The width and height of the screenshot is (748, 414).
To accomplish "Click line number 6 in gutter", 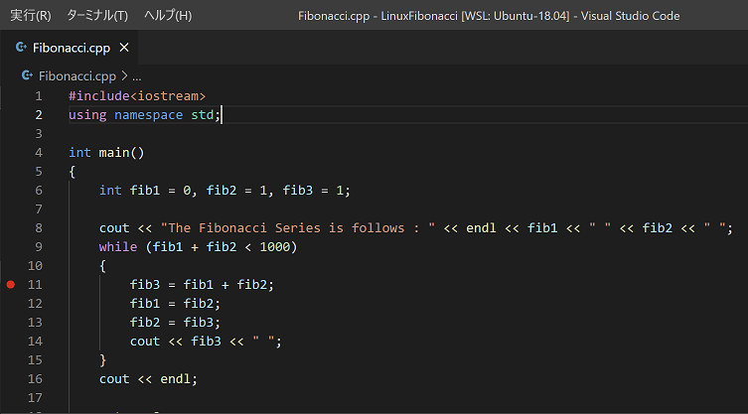I will click(x=39, y=191).
